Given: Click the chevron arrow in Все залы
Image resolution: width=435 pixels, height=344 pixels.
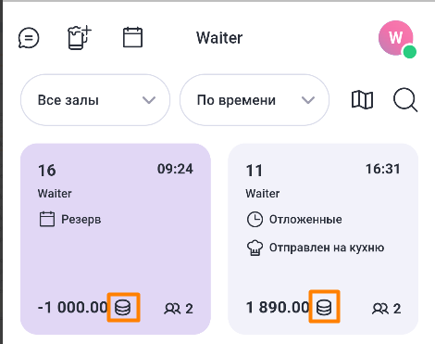Looking at the screenshot, I should click(149, 100).
